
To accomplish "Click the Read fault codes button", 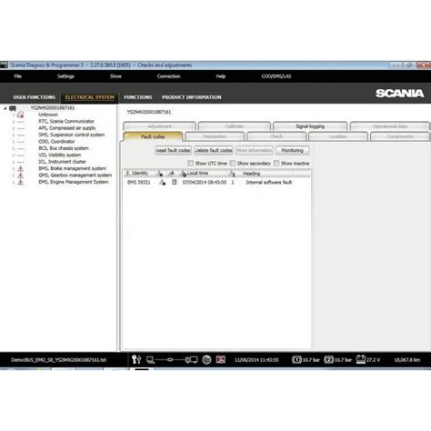I will pyautogui.click(x=173, y=150).
